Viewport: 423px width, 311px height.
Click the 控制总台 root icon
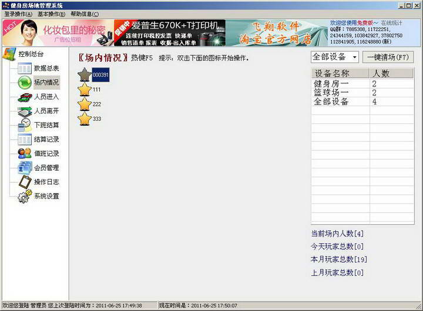pyautogui.click(x=9, y=54)
